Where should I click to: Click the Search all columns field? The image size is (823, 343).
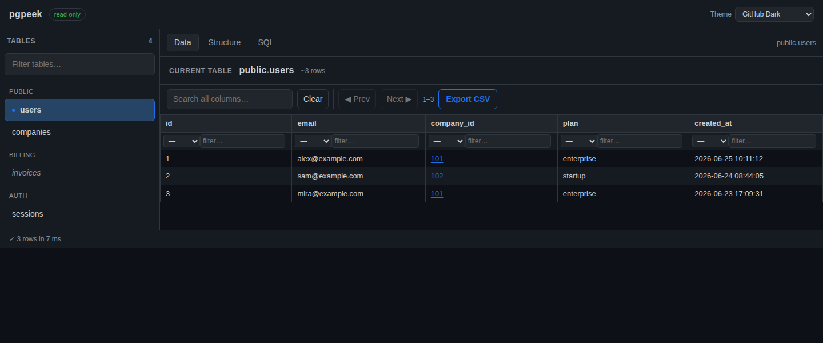click(x=230, y=99)
